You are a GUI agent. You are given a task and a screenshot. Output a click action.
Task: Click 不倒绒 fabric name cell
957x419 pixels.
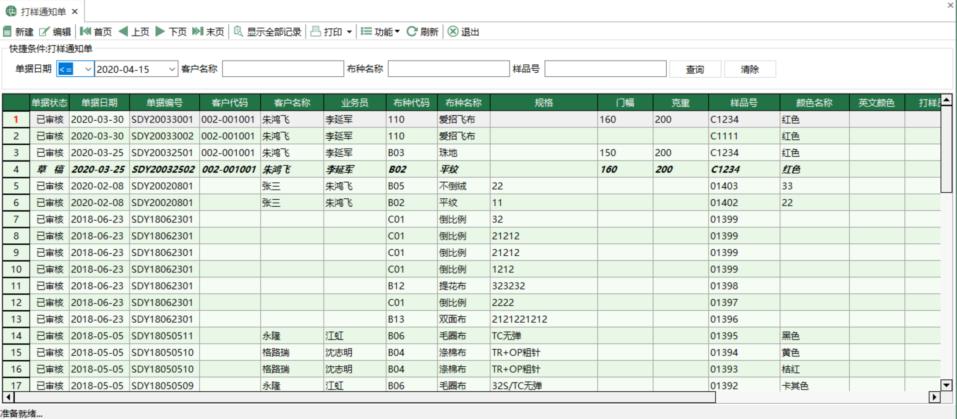point(464,186)
